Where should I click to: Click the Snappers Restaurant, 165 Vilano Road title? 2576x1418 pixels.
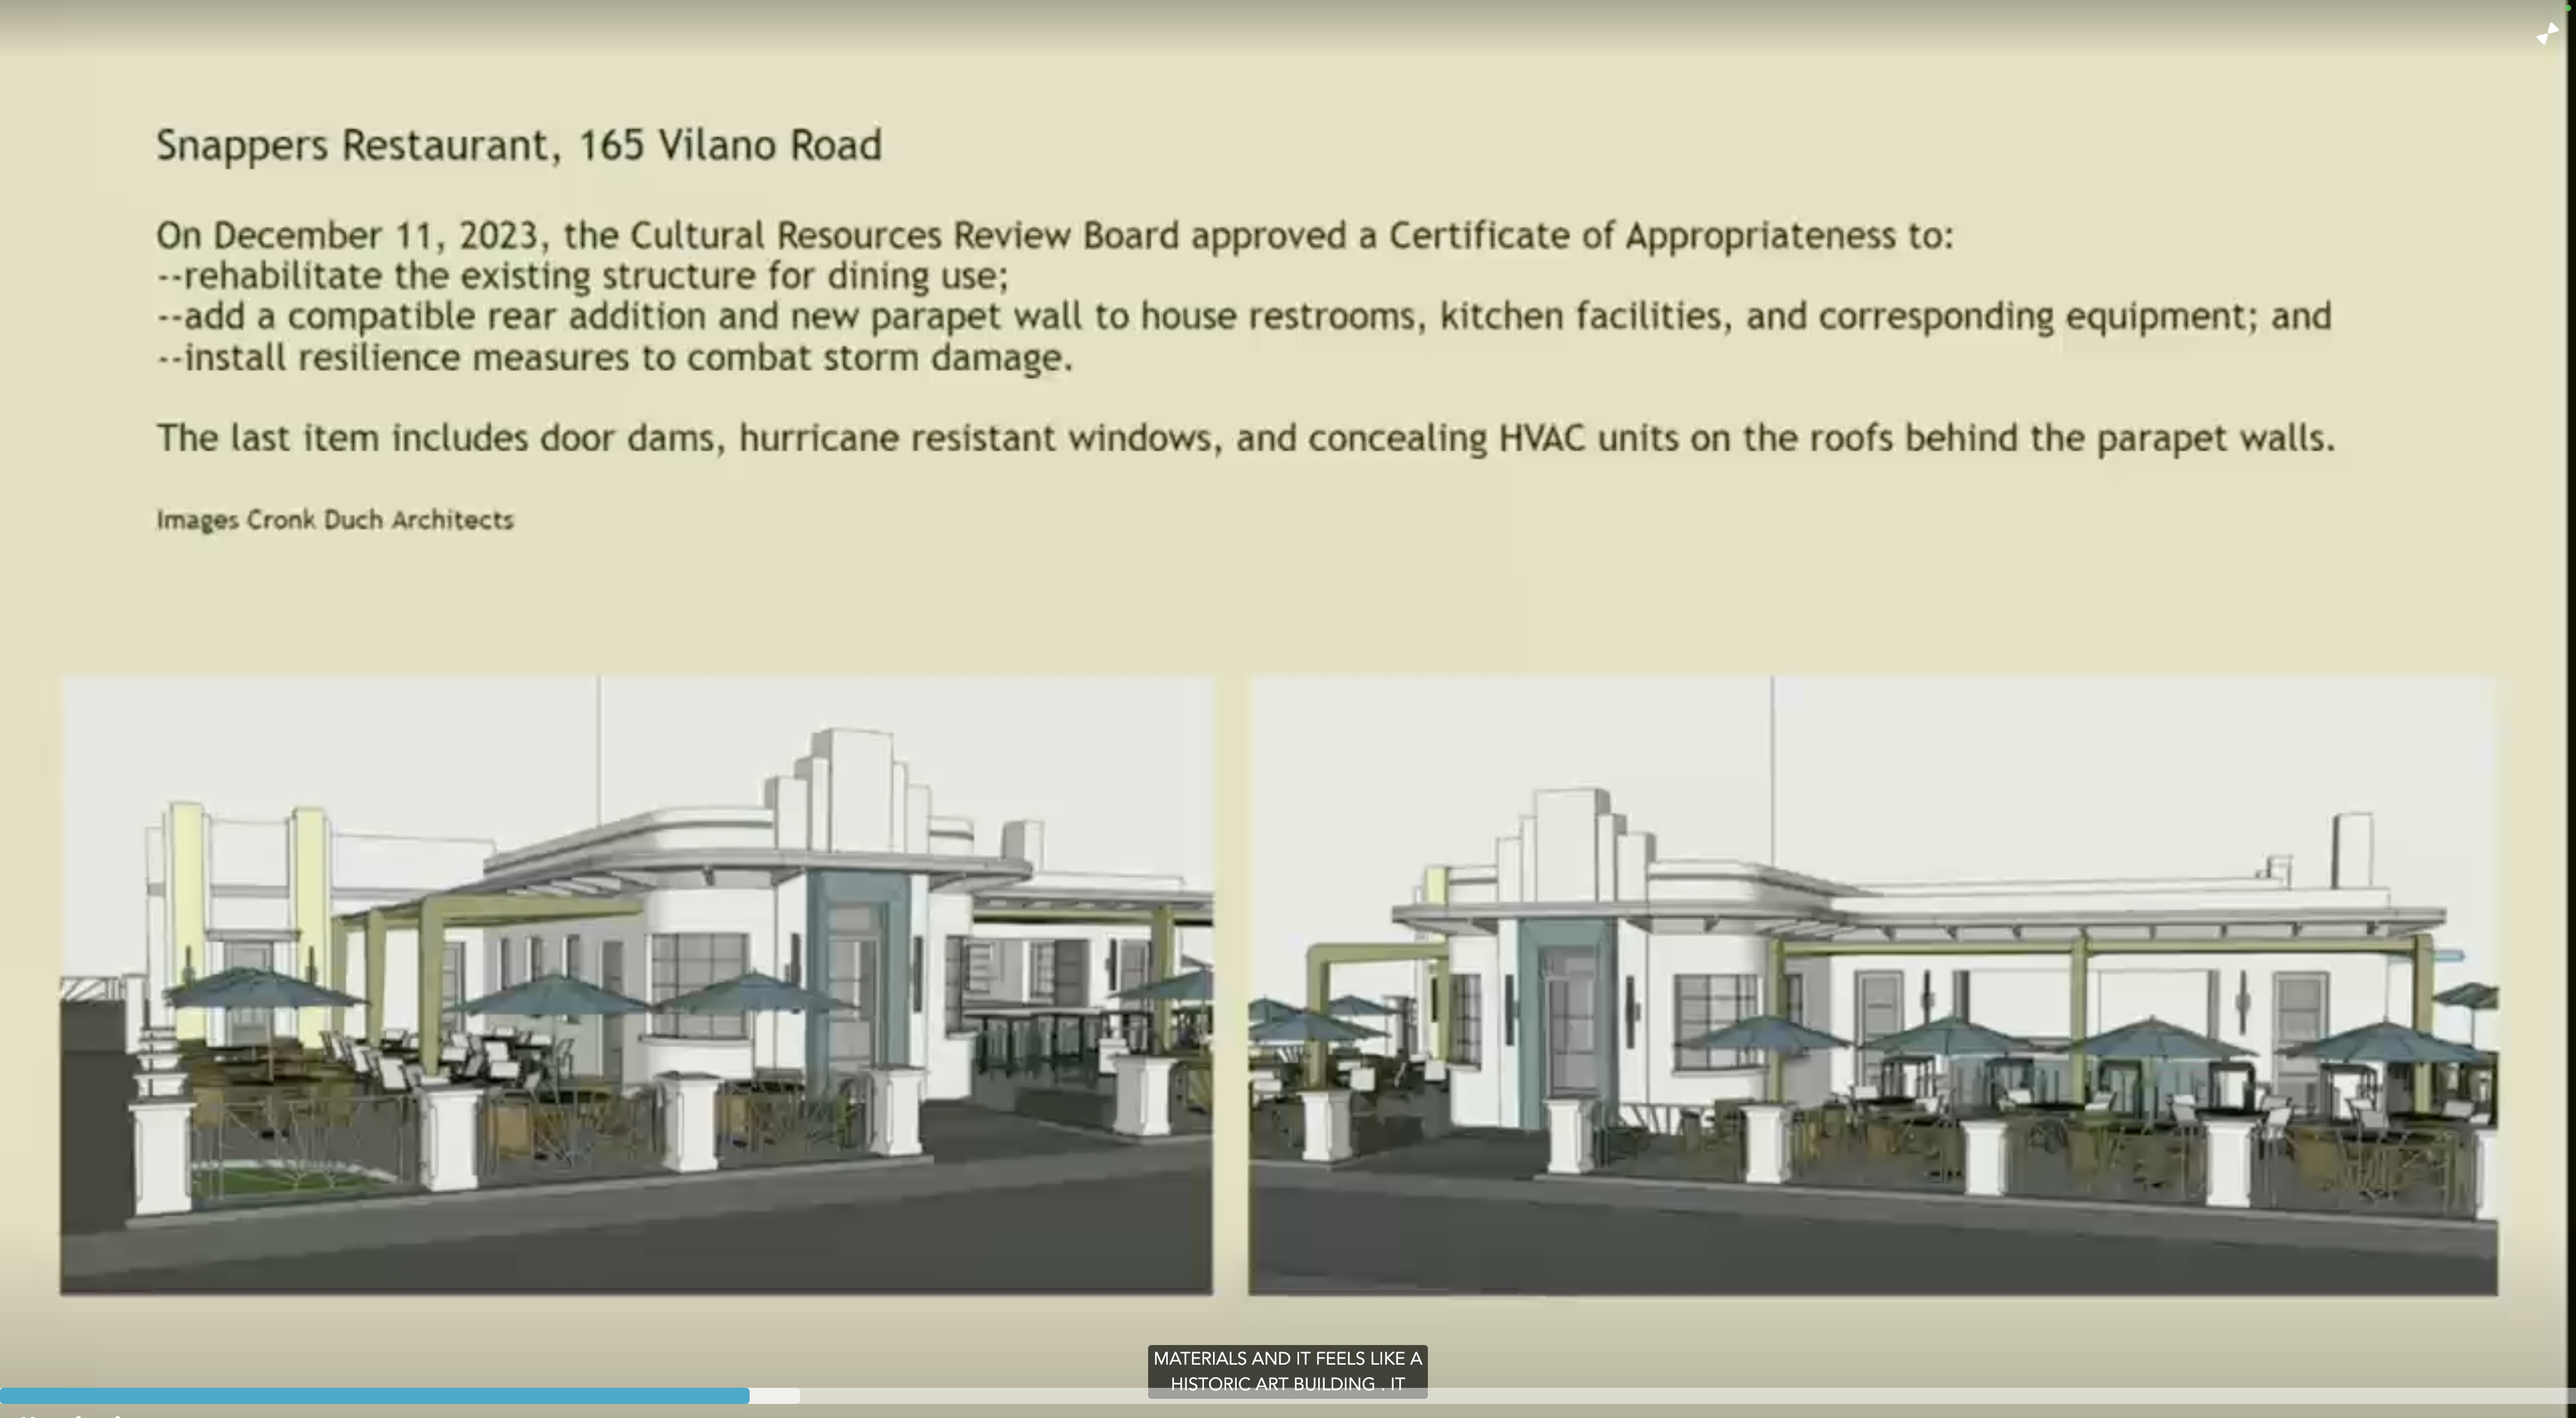519,145
